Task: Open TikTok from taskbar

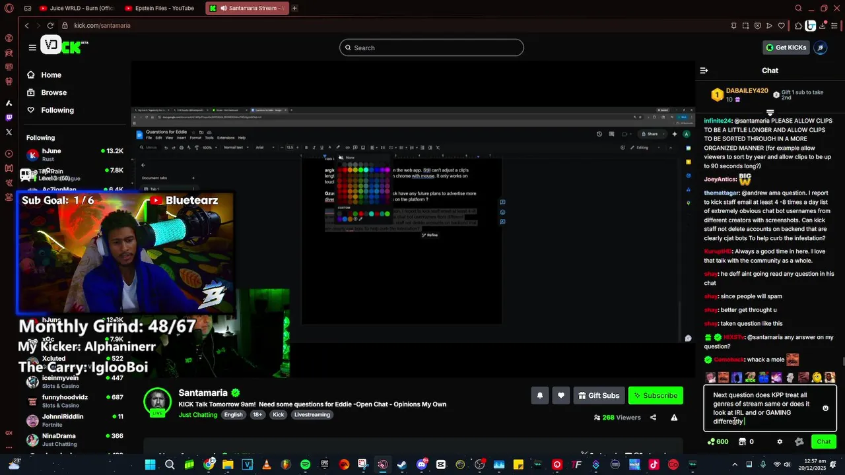Action: tap(654, 464)
